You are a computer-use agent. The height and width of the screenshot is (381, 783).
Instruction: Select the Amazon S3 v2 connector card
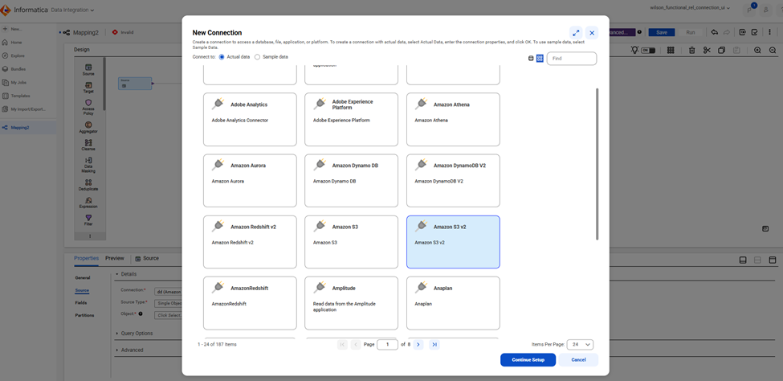(x=453, y=242)
